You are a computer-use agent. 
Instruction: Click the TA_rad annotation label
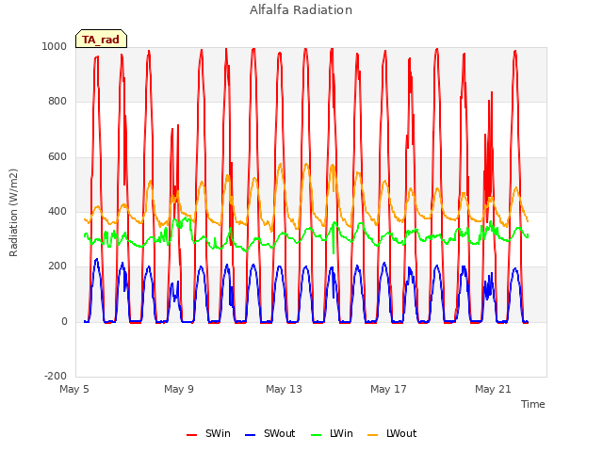(101, 40)
